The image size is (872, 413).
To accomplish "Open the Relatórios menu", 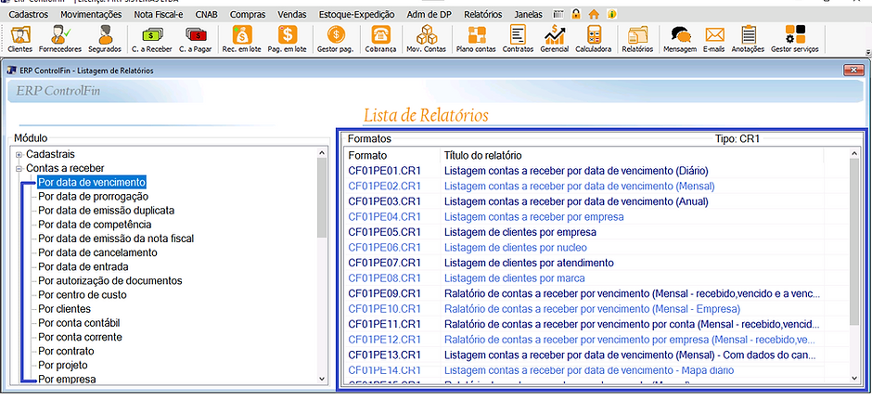I will pyautogui.click(x=482, y=15).
